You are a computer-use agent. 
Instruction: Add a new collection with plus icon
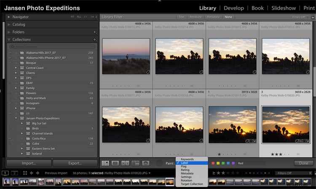[95, 40]
